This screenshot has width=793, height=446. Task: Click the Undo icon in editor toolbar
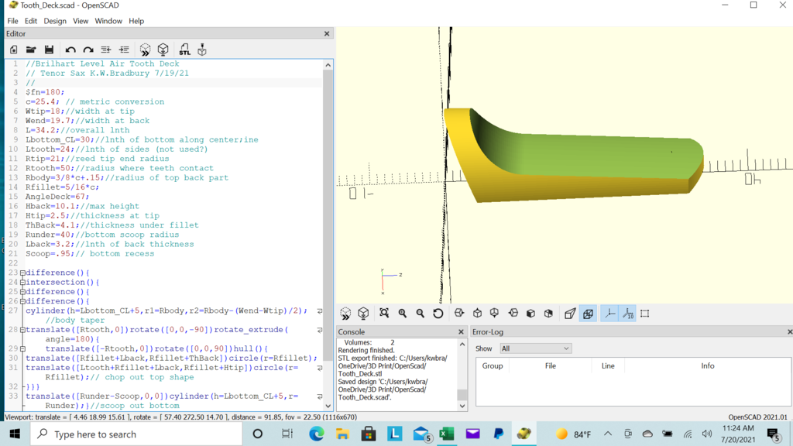click(x=70, y=50)
